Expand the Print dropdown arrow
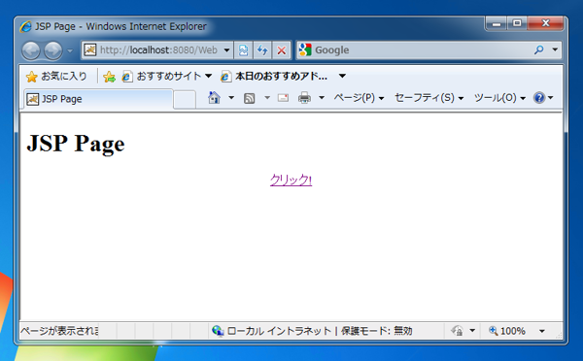 pos(322,98)
